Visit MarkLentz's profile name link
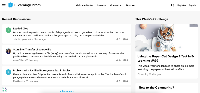Screen dimensions: 200x93 18,81
